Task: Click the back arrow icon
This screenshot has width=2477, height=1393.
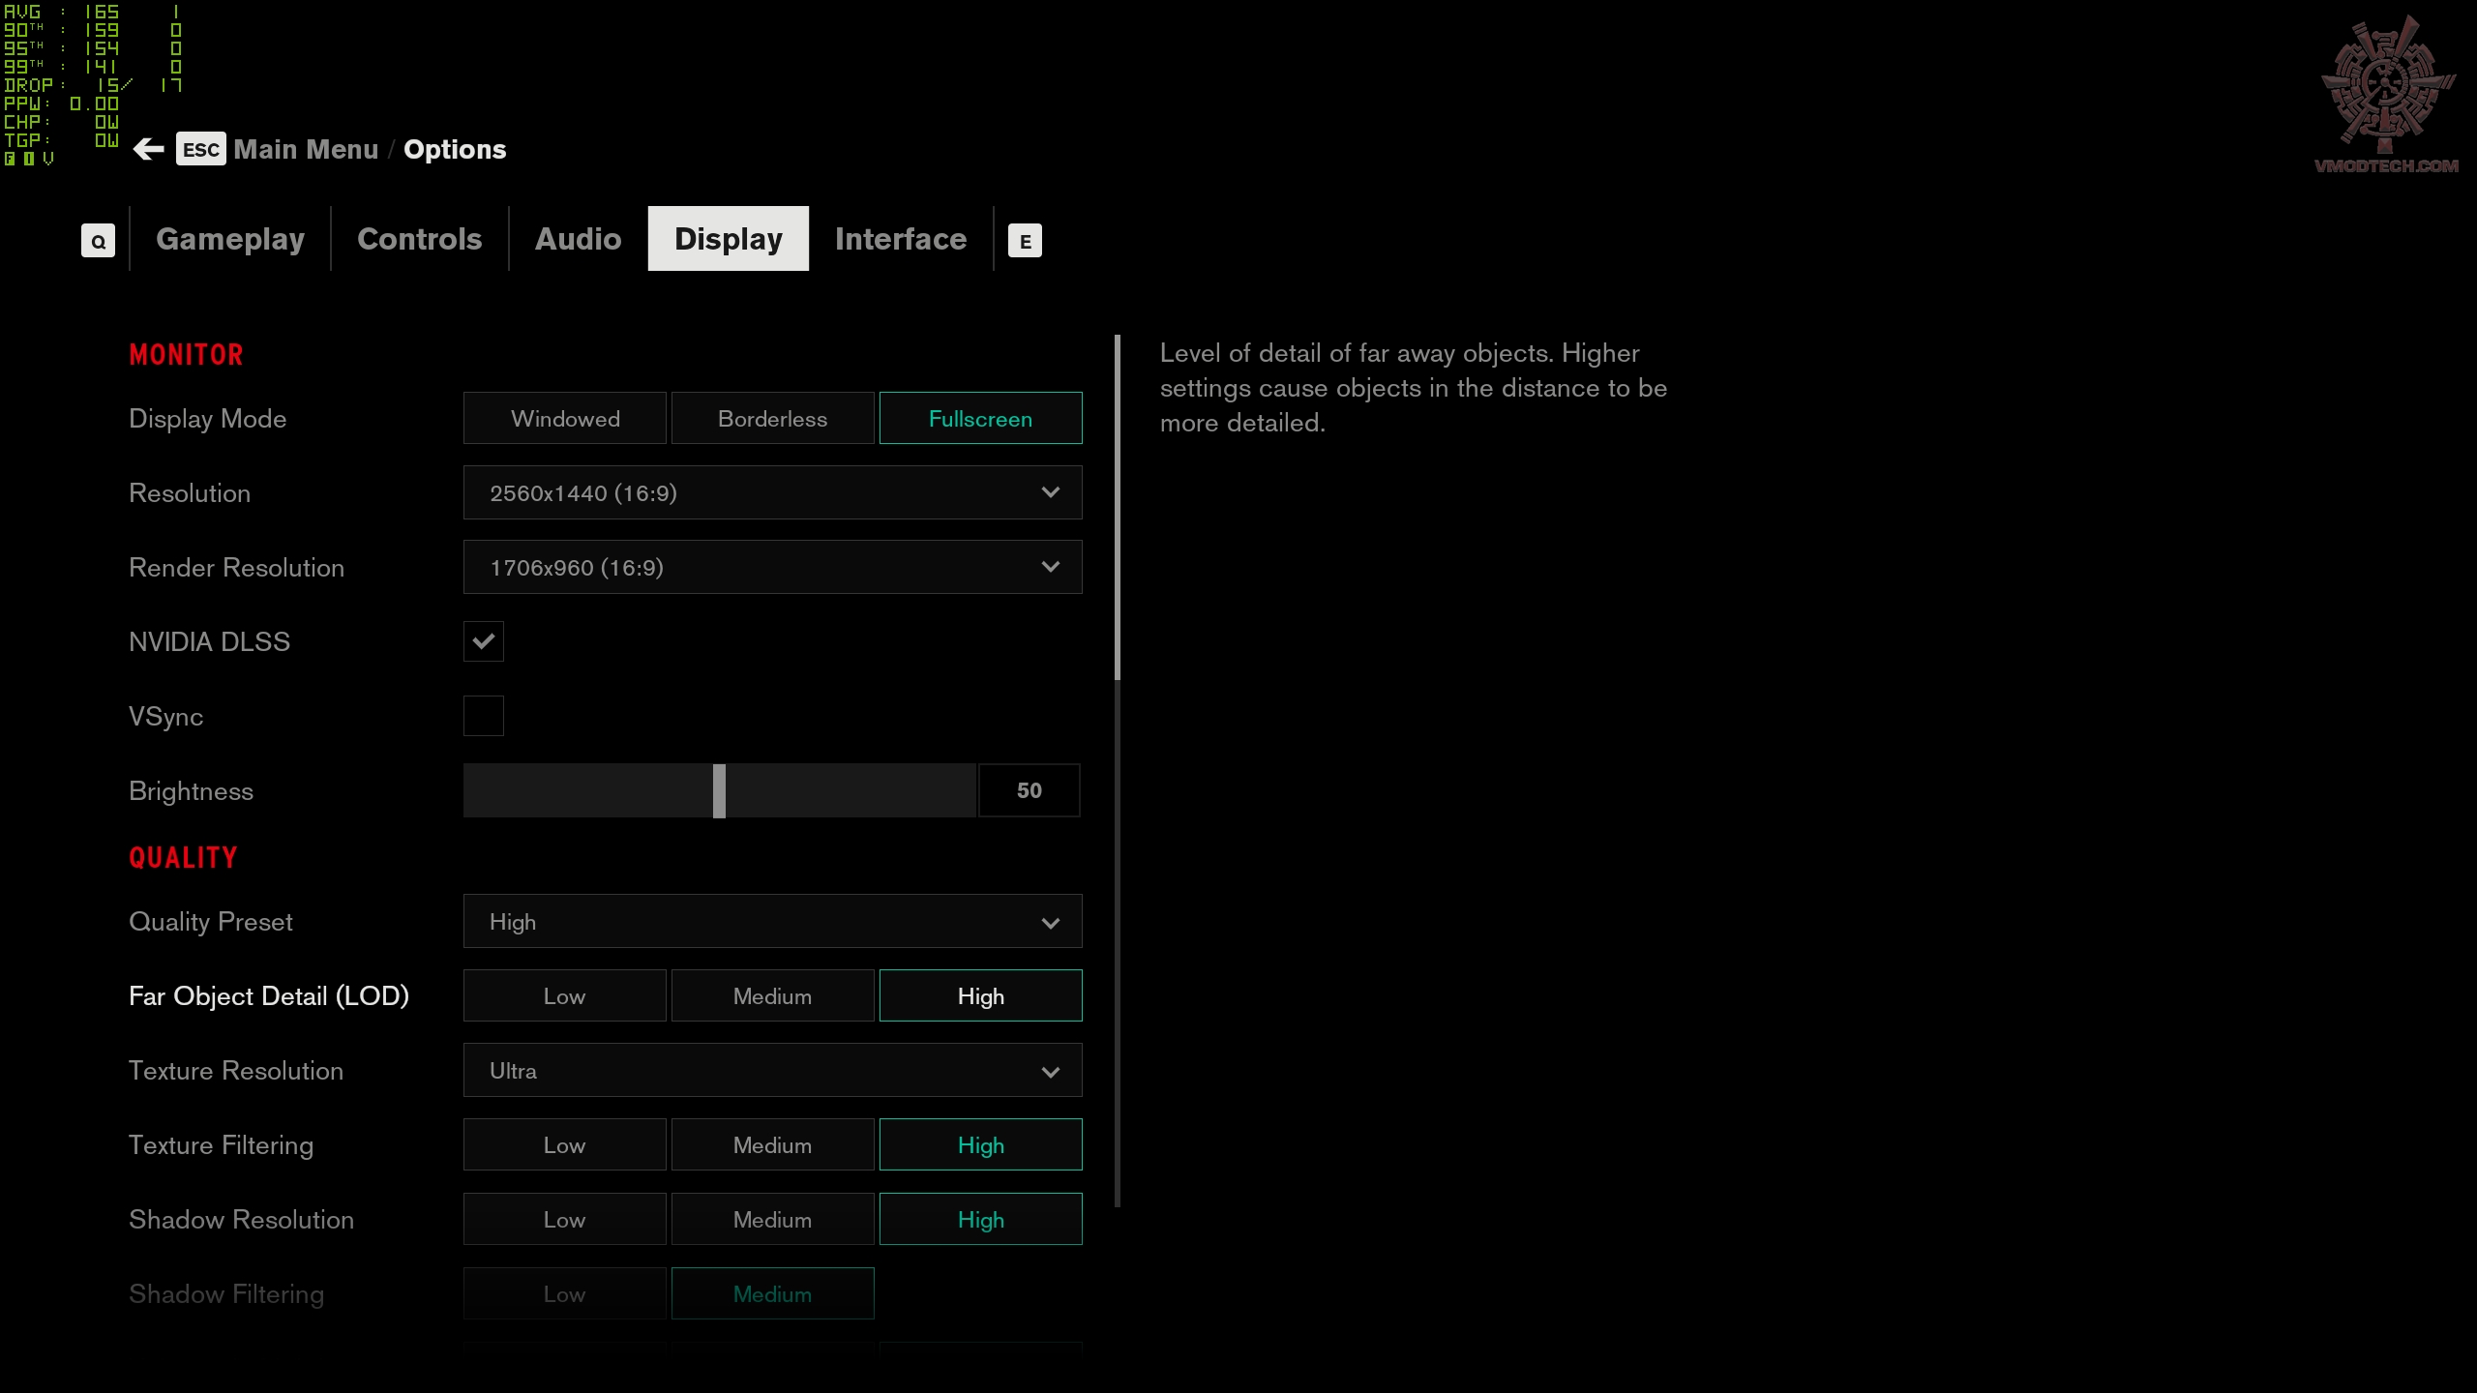Action: [149, 149]
